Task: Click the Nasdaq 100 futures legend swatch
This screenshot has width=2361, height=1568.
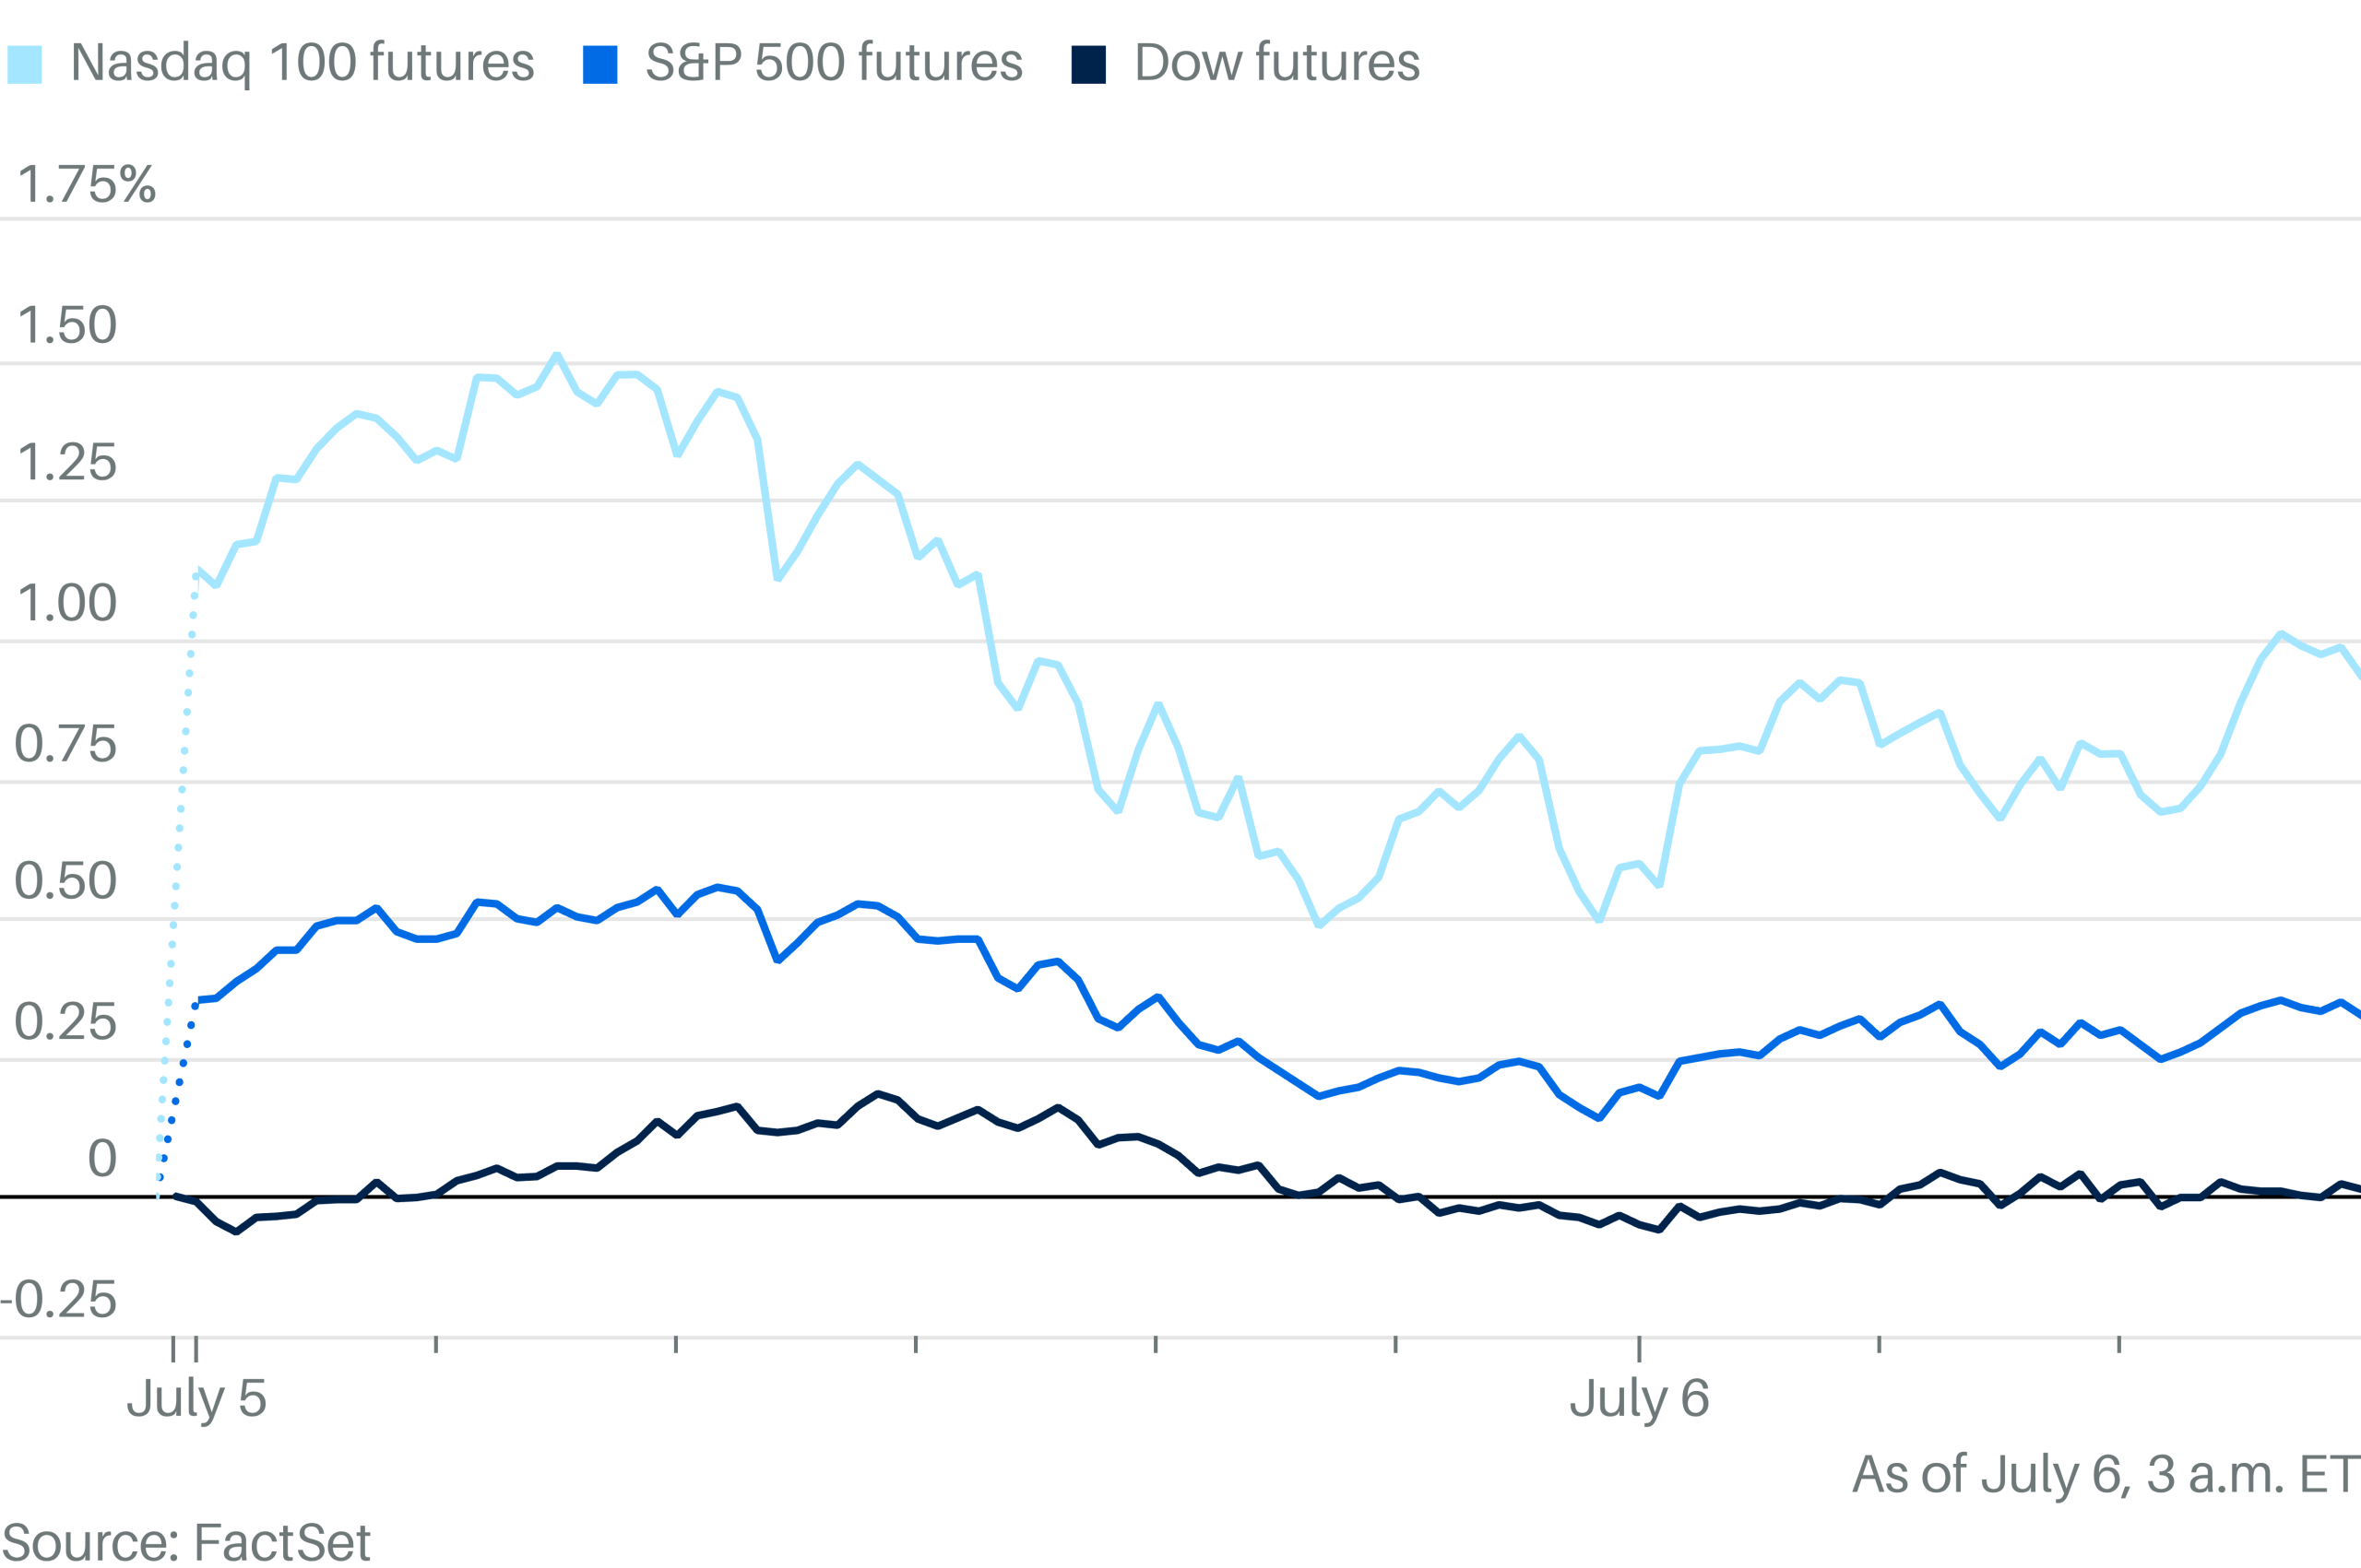Action: pos(25,64)
